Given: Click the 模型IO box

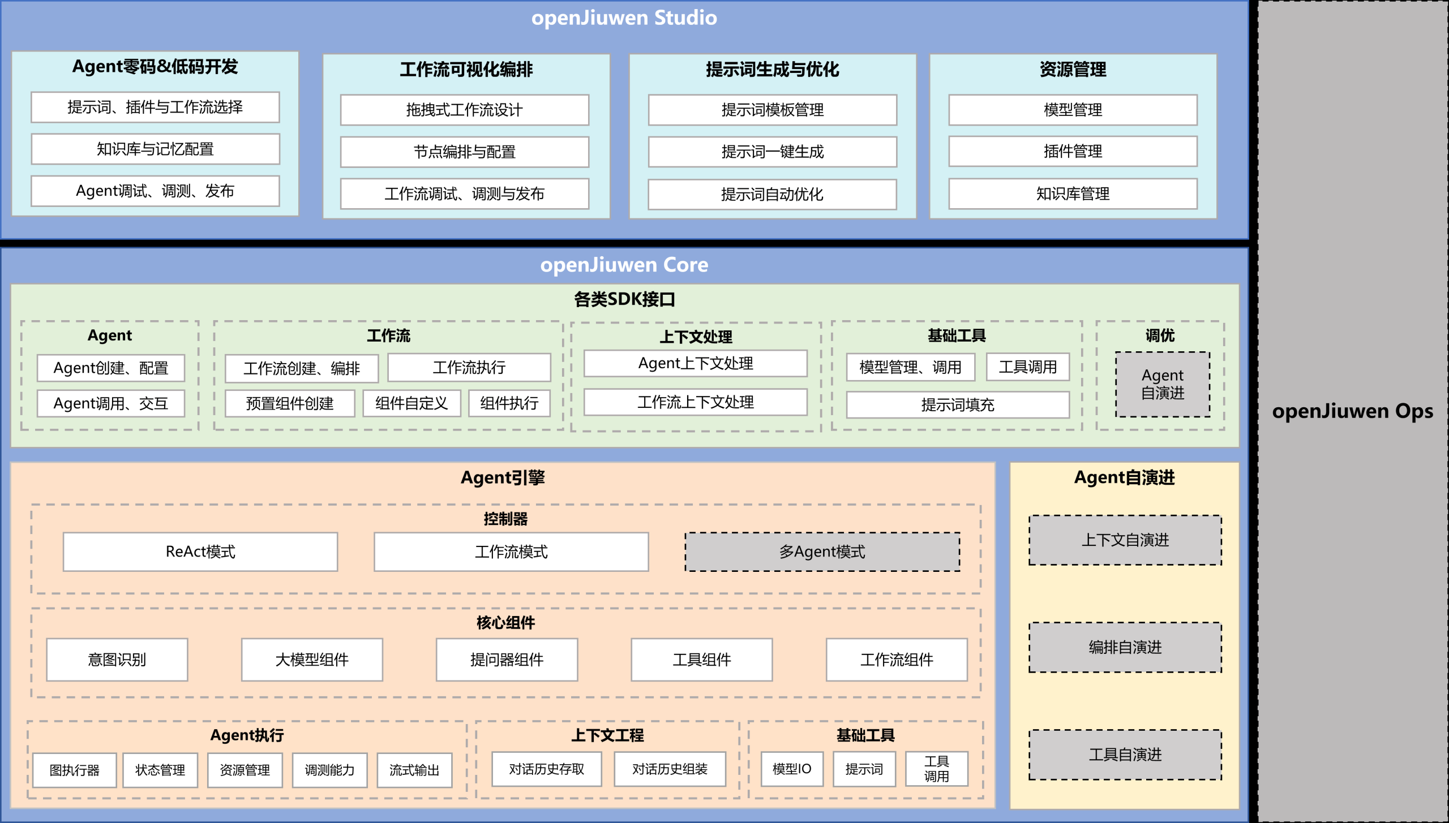Looking at the screenshot, I should pos(792,769).
